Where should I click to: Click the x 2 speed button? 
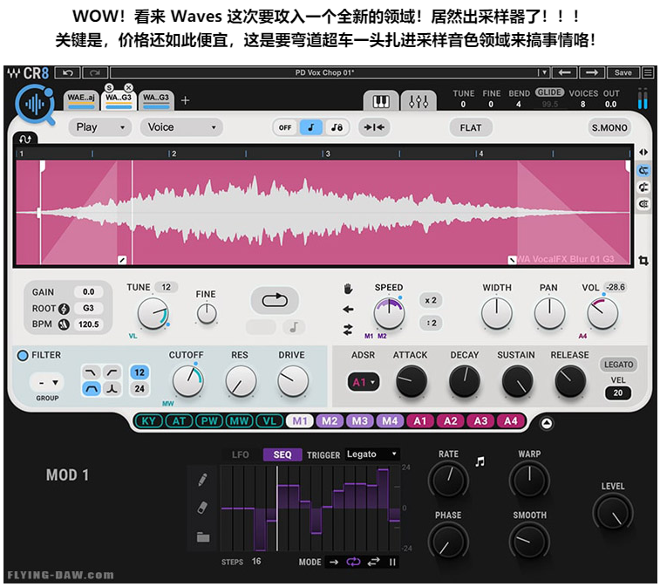(x=431, y=301)
